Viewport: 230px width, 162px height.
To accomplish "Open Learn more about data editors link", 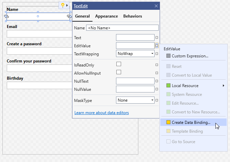I will [101, 113].
